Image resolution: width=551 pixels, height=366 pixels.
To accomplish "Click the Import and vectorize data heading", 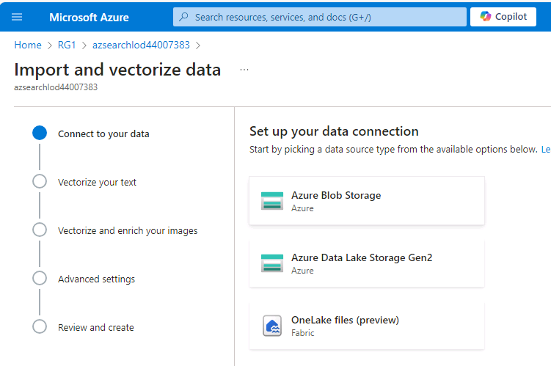I will pos(117,70).
